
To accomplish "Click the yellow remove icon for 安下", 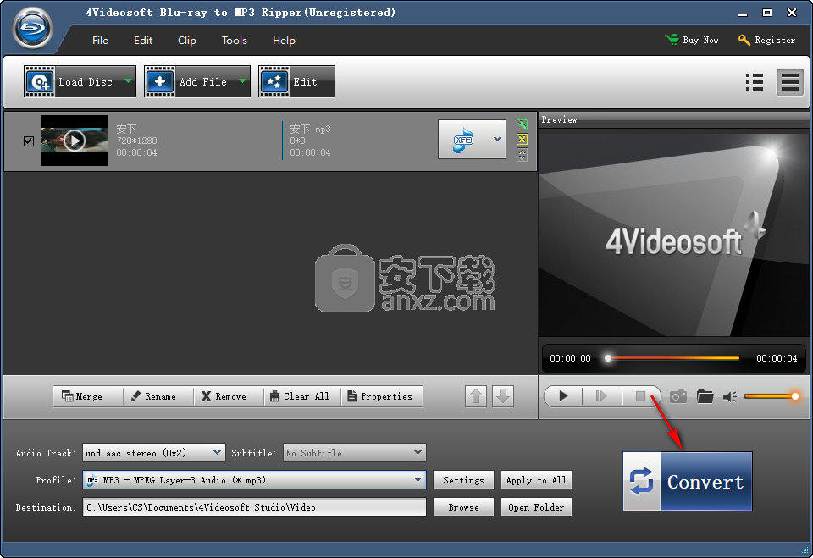I will coord(522,140).
